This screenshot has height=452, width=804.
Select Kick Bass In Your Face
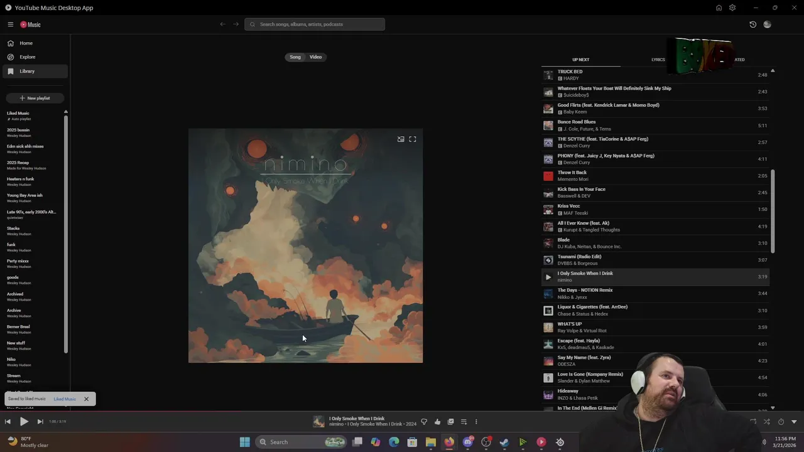655,193
